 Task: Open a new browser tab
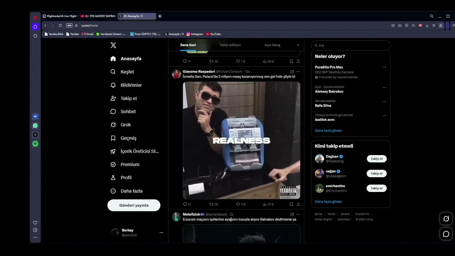[x=160, y=16]
